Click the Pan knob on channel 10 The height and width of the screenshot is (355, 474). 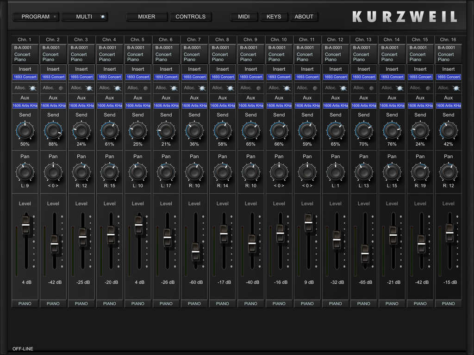pyautogui.click(x=279, y=172)
